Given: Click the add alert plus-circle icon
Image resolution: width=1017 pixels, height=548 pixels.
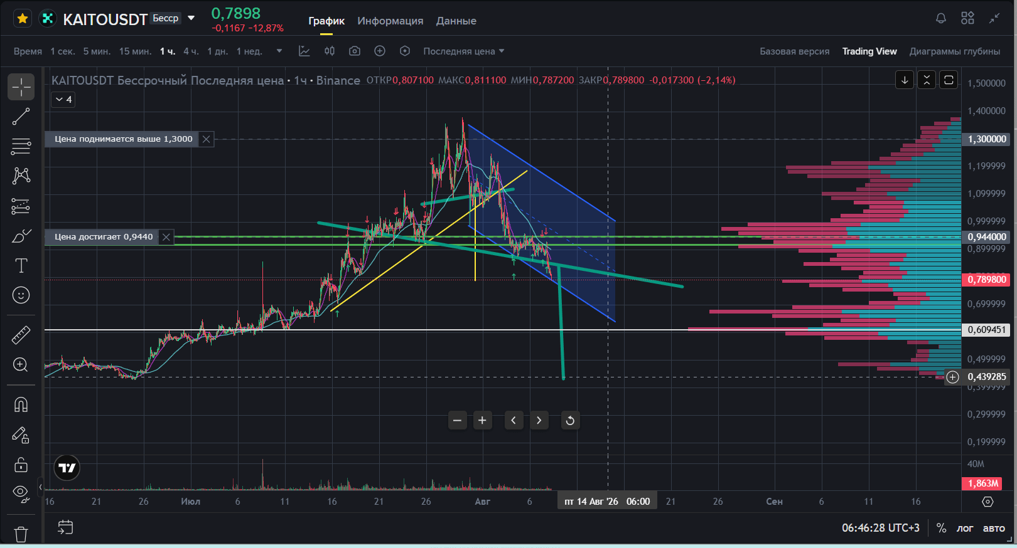Looking at the screenshot, I should tap(380, 51).
